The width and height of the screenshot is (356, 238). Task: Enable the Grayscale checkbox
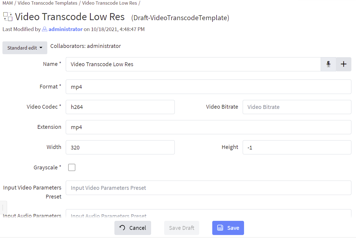(72, 167)
